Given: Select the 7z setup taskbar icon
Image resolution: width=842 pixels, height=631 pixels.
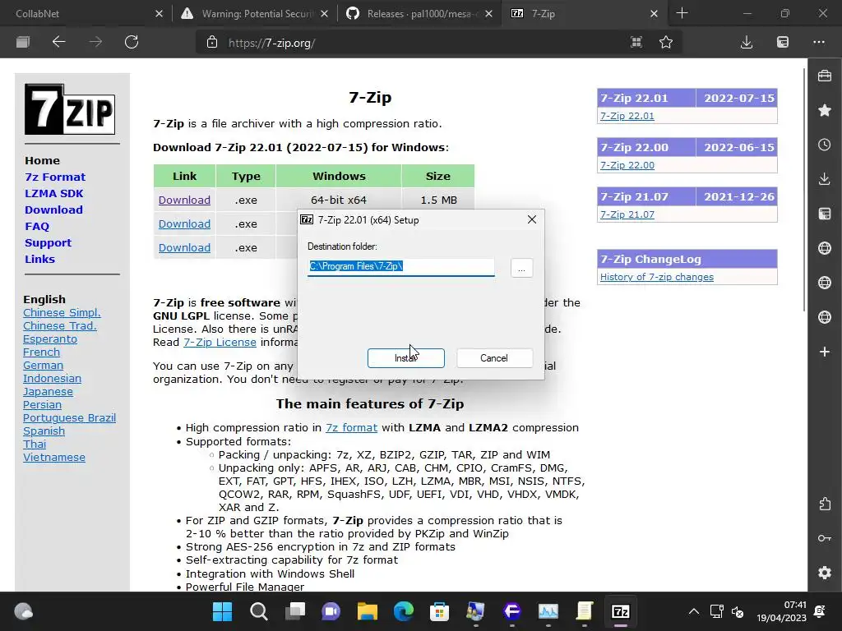Looking at the screenshot, I should pyautogui.click(x=620, y=611).
